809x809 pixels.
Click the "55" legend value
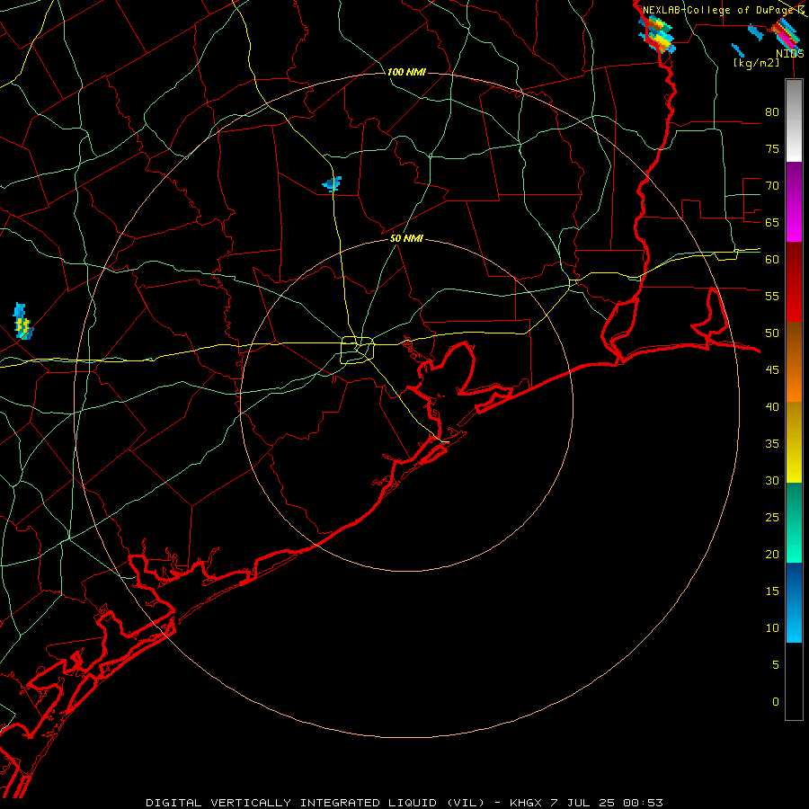772,297
